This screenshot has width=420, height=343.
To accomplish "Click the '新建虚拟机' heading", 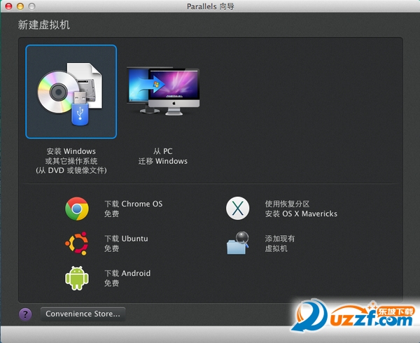I will [43, 25].
